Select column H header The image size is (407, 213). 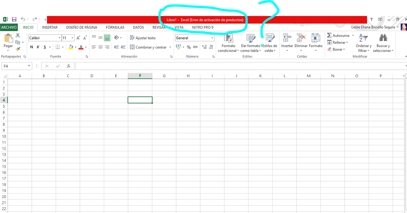(188, 76)
